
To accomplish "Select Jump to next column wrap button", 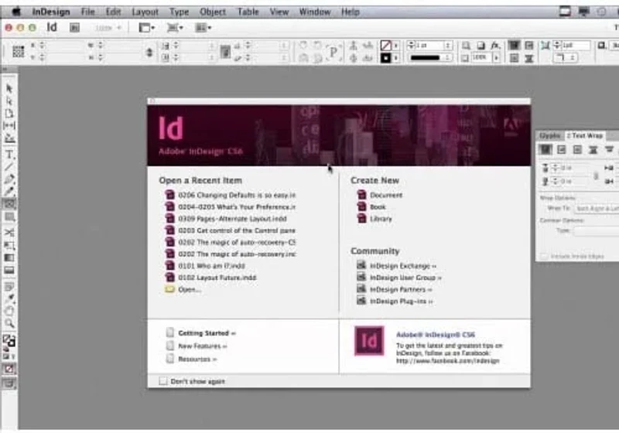I will (x=609, y=149).
